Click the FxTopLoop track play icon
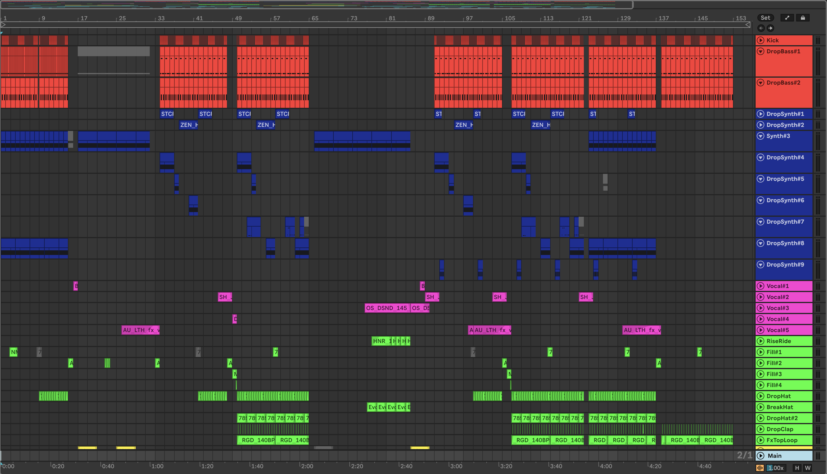 tap(761, 440)
